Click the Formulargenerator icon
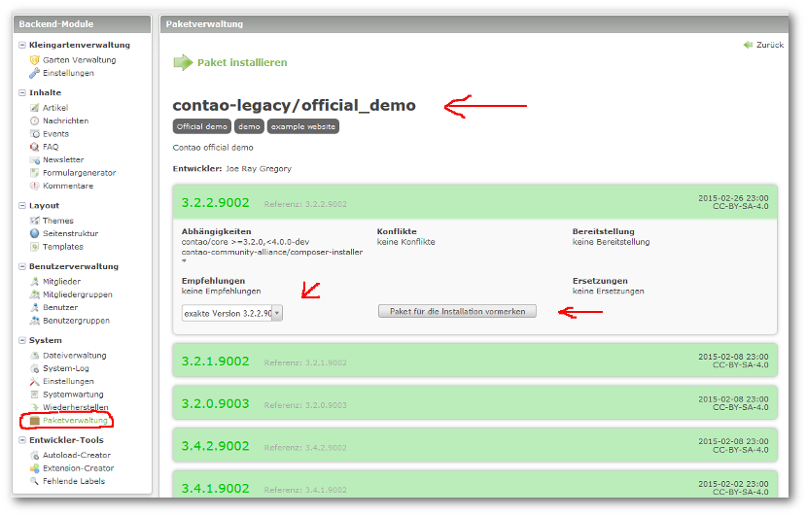 pyautogui.click(x=34, y=173)
